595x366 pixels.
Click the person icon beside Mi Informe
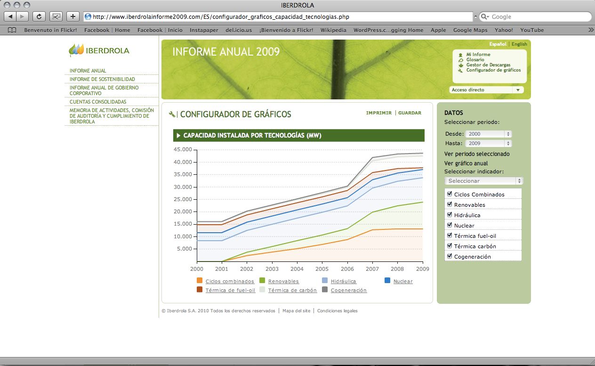point(460,55)
